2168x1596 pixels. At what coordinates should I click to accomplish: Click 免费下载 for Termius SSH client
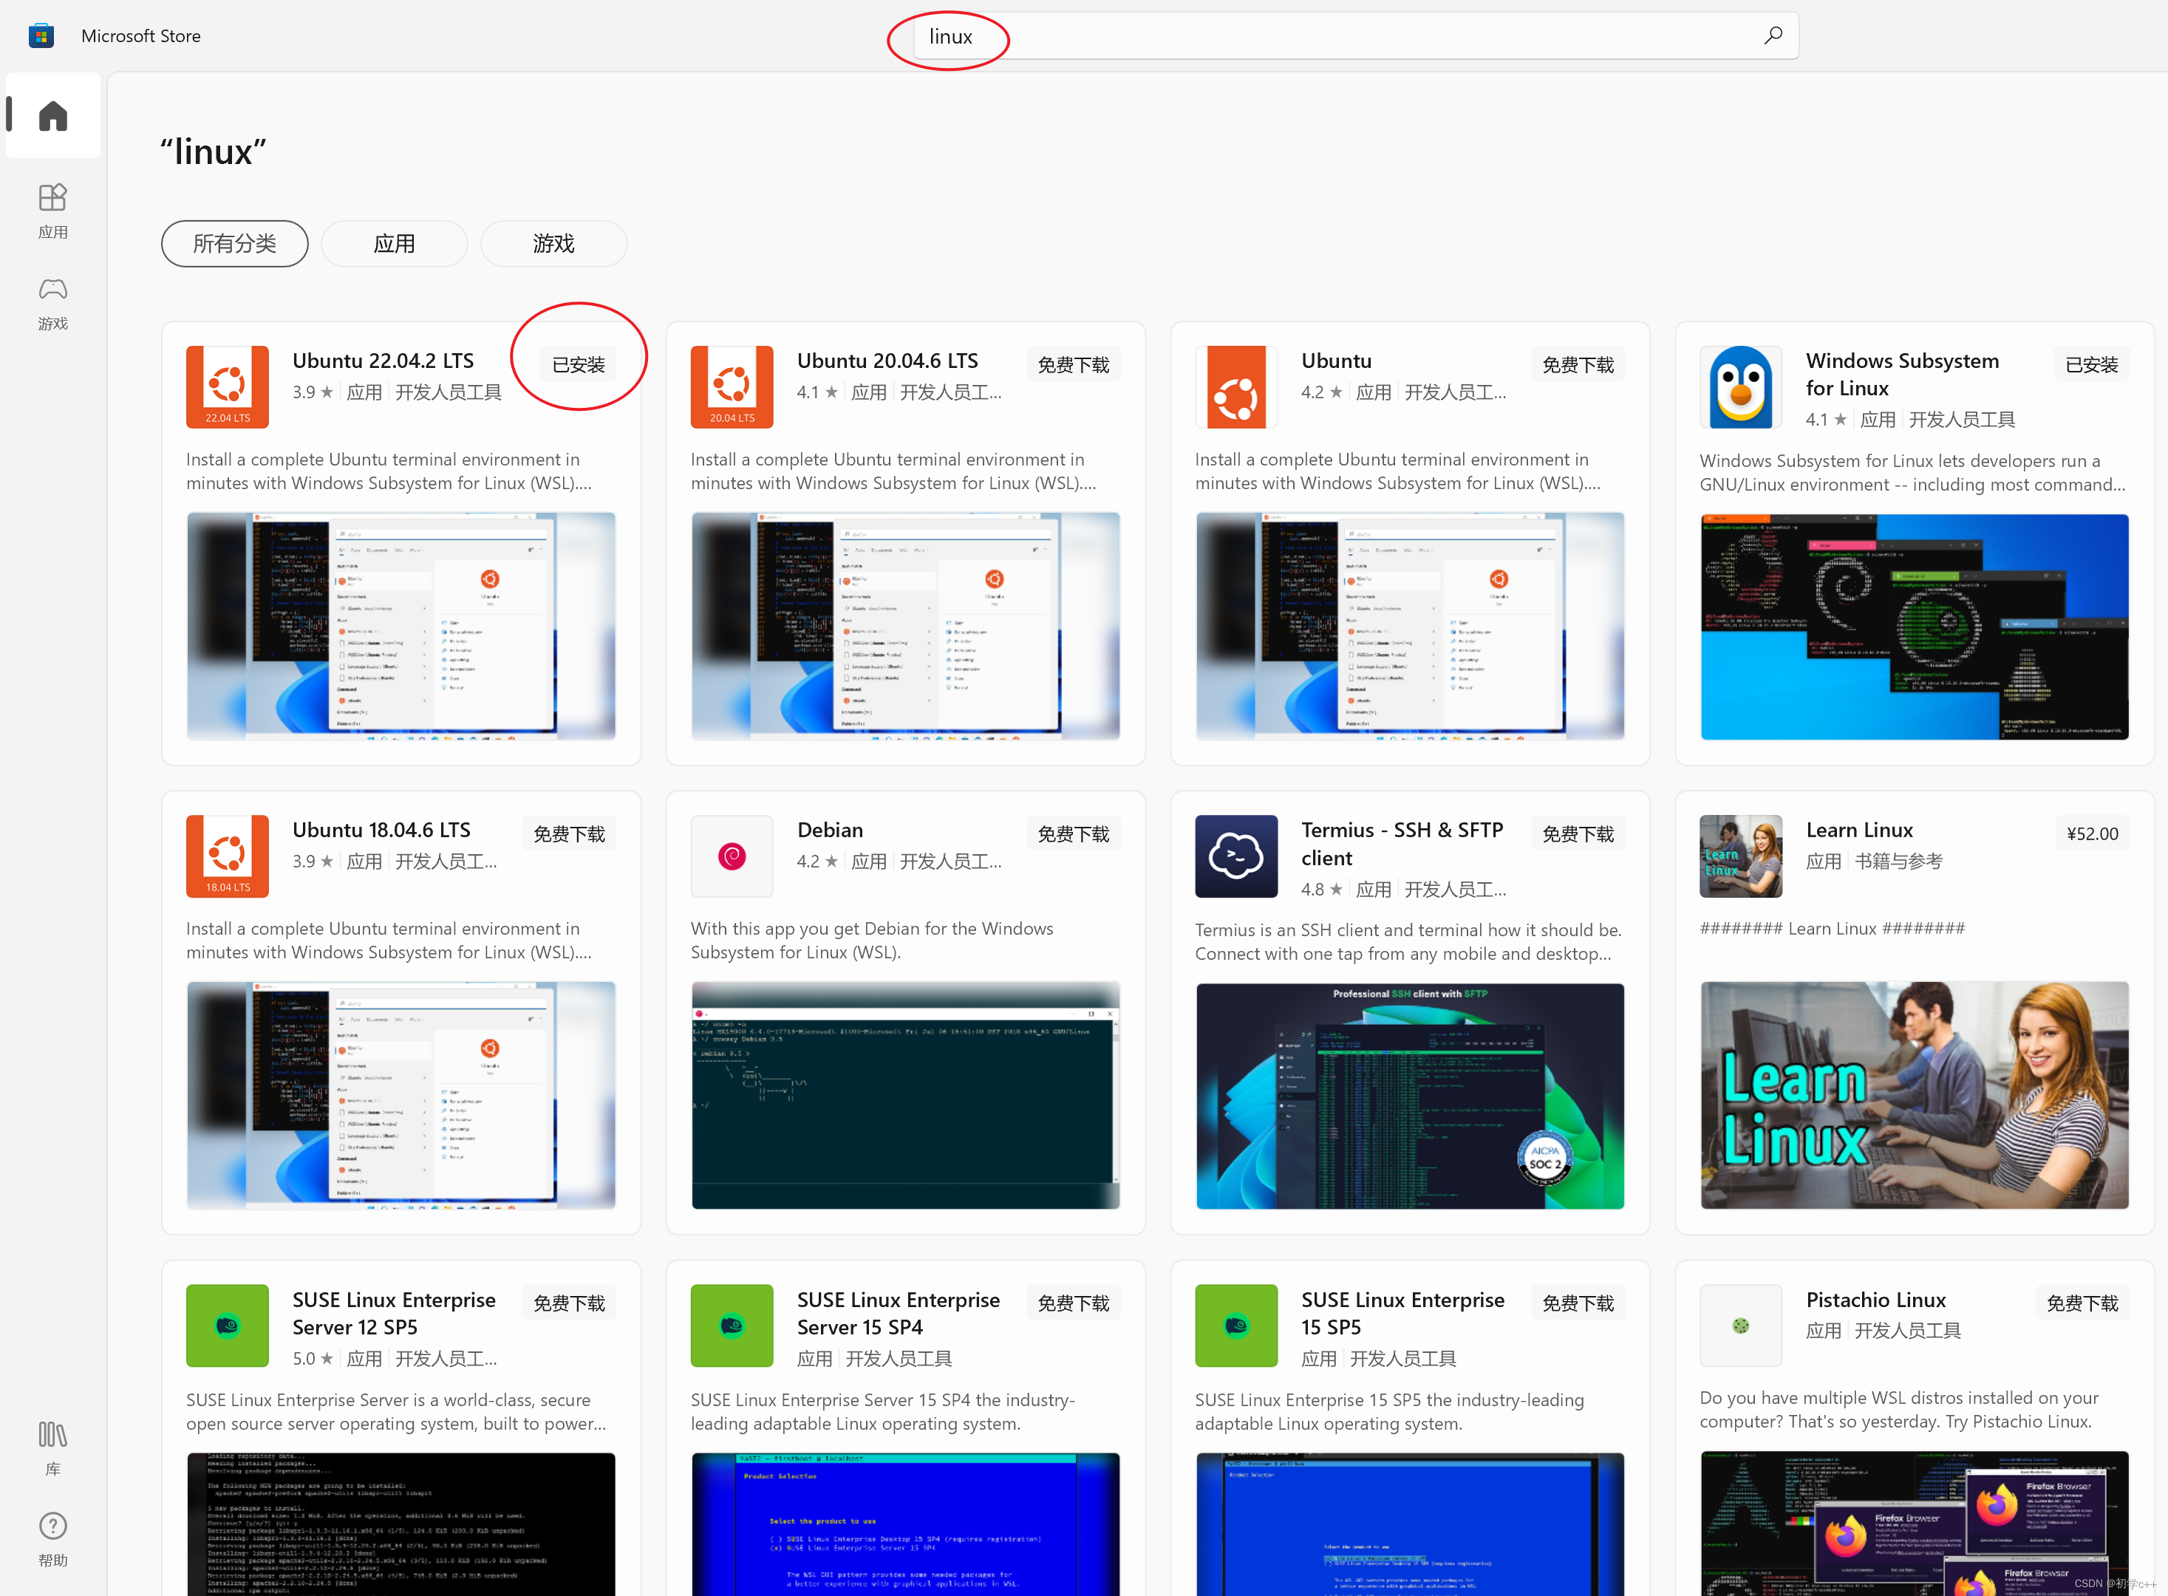click(1578, 833)
